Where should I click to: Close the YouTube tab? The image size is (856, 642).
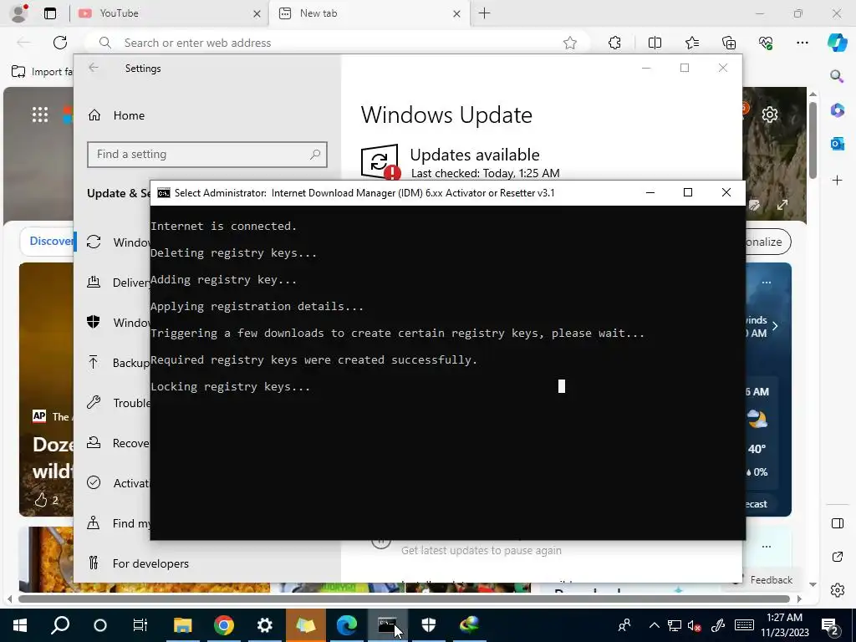(257, 13)
